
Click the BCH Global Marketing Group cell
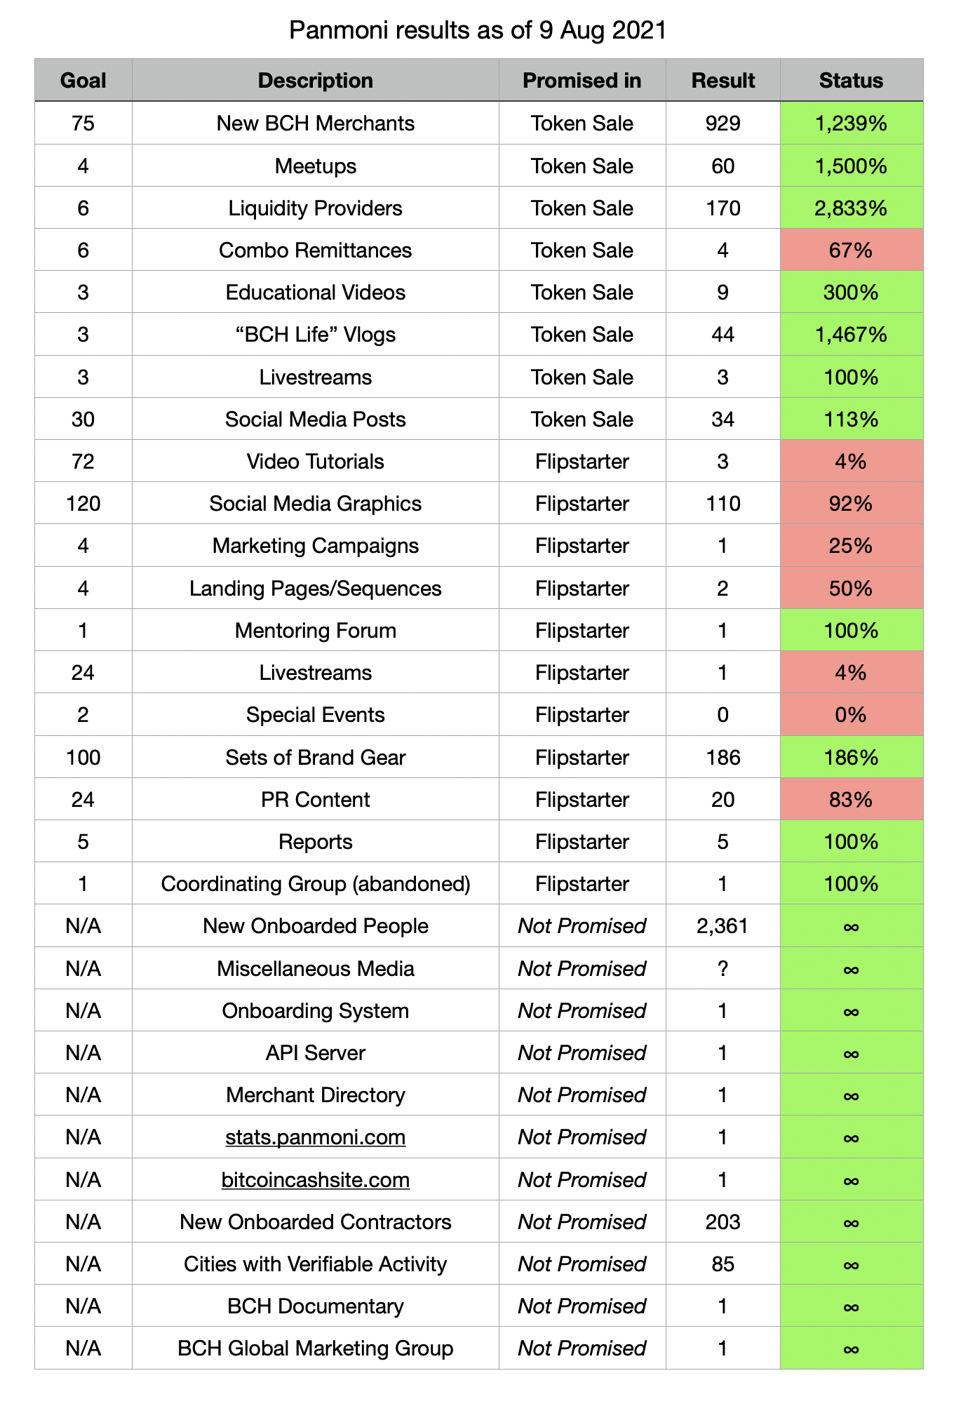point(315,1348)
